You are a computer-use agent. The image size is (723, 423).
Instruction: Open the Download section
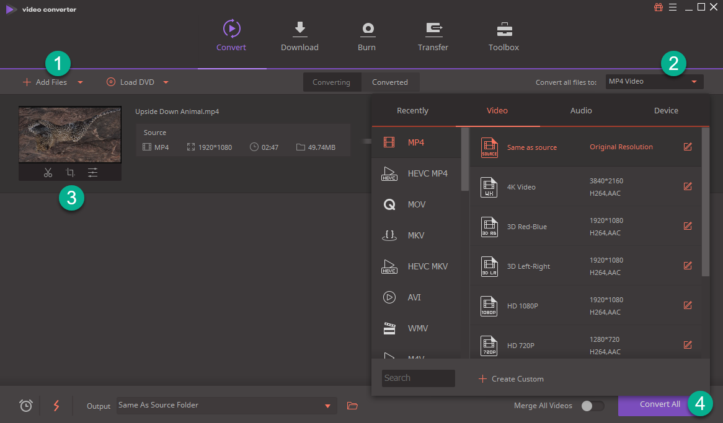click(299, 36)
